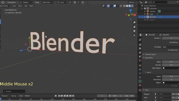Click the Bevel Depth field
The height and width of the screenshot is (101, 179).
click(x=171, y=77)
